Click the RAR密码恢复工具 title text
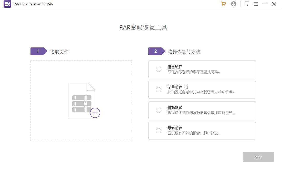The image size is (282, 170). [143, 27]
